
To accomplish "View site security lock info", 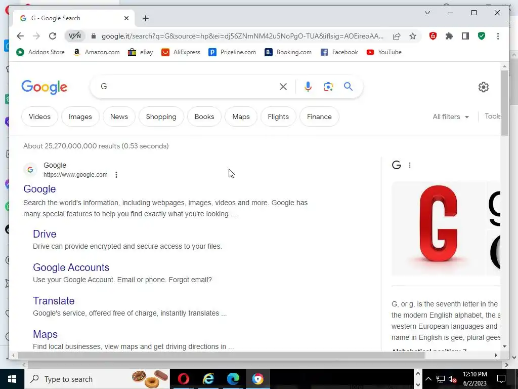I will 94,36.
